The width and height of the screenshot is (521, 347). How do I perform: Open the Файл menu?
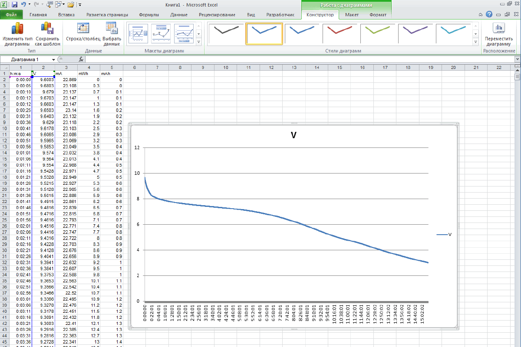[x=11, y=14]
